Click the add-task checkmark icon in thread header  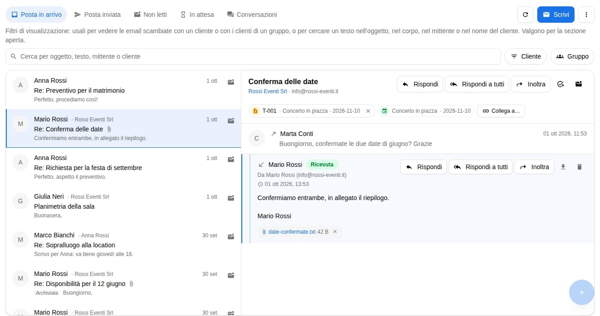[560, 84]
